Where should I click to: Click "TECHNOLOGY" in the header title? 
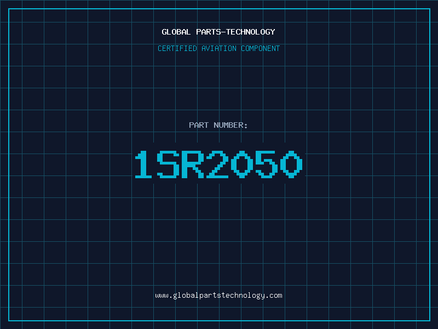coord(250,32)
